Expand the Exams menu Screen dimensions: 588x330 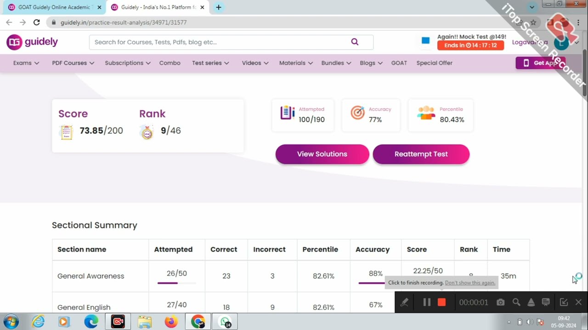click(26, 63)
